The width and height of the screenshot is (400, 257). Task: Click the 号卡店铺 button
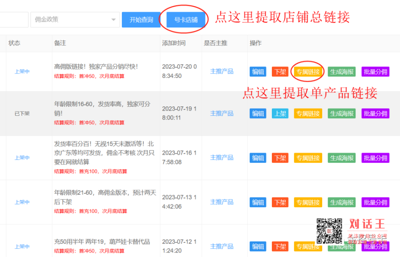(x=186, y=20)
